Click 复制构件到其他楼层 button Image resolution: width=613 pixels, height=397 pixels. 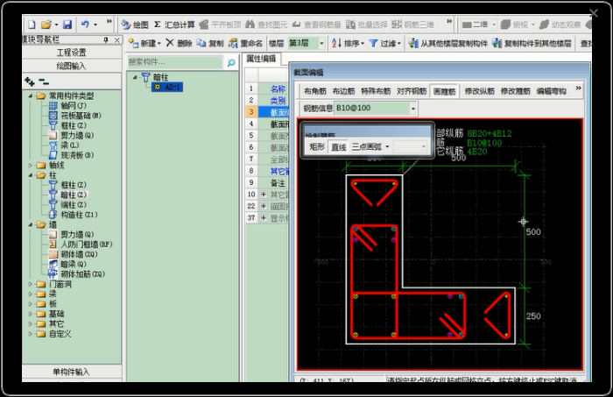(x=532, y=43)
